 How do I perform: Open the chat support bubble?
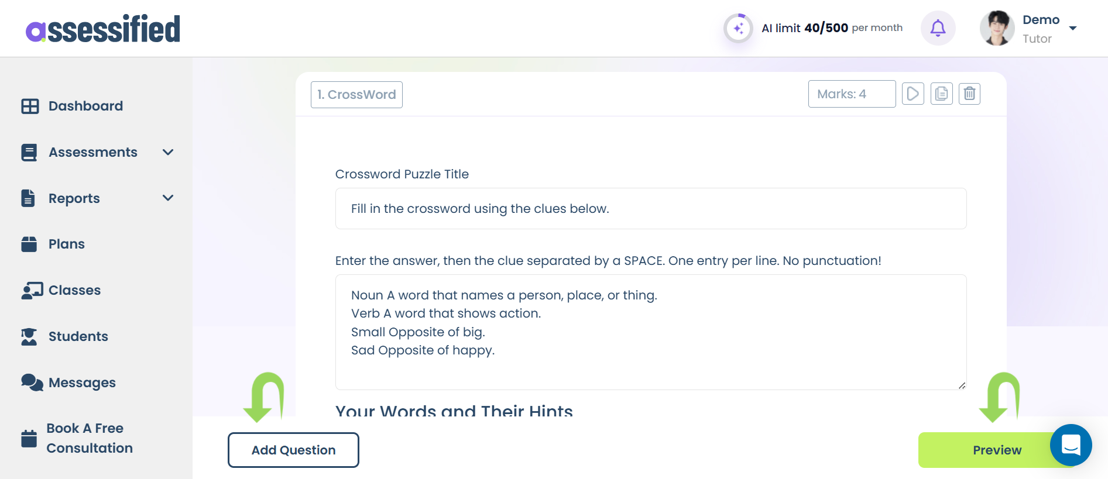tap(1071, 445)
